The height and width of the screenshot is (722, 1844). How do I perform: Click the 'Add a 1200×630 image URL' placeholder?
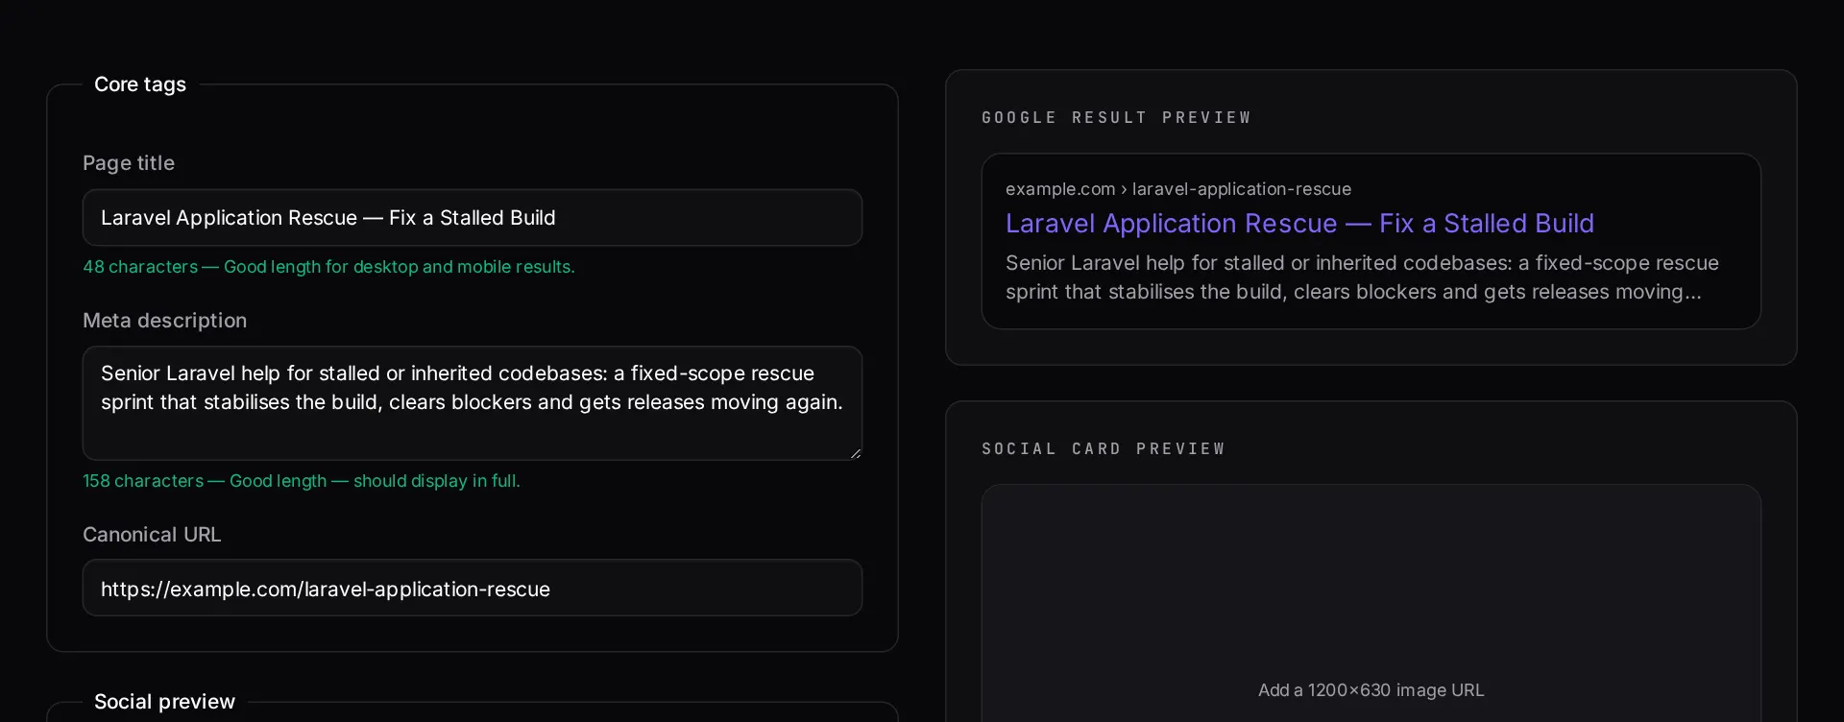[x=1371, y=690]
